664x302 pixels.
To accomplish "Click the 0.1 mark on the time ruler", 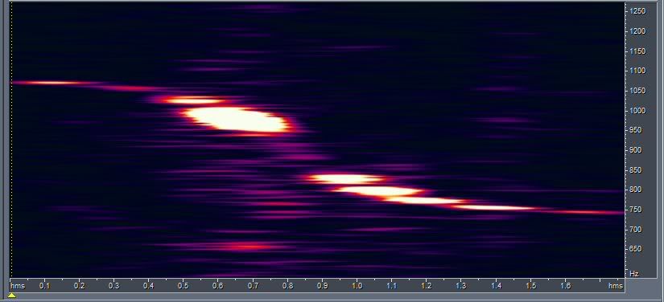I will click(x=44, y=286).
